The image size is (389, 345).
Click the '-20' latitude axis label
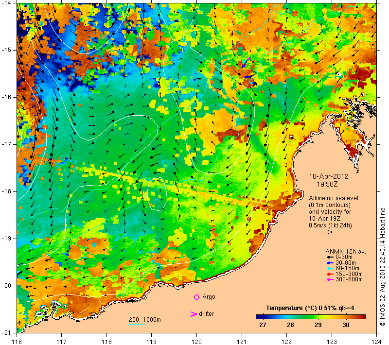6,286
